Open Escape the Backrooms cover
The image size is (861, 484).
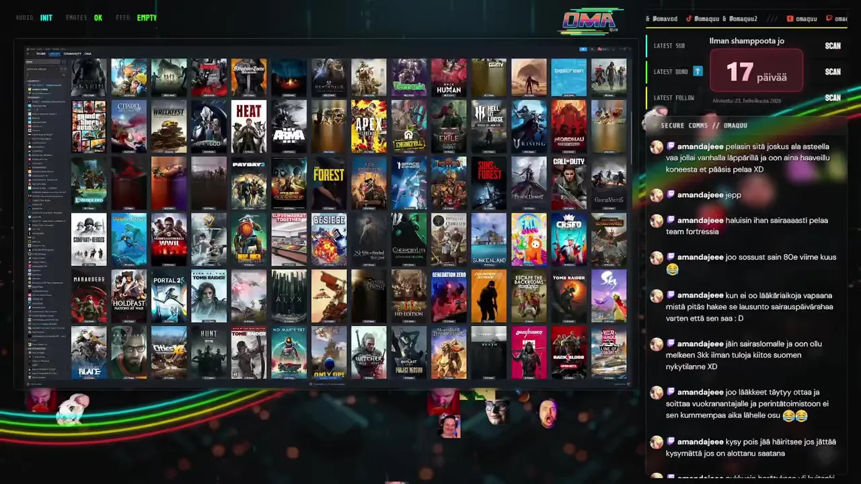point(529,296)
